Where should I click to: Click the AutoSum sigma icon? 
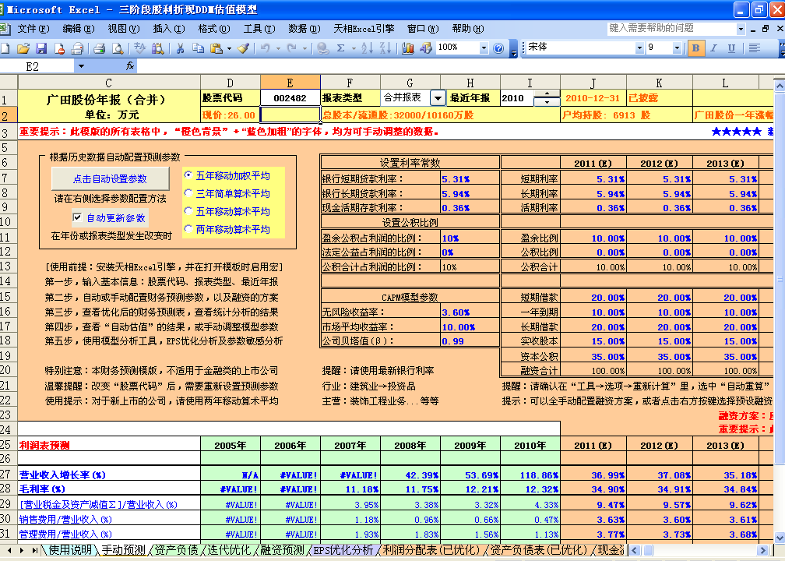click(x=341, y=48)
